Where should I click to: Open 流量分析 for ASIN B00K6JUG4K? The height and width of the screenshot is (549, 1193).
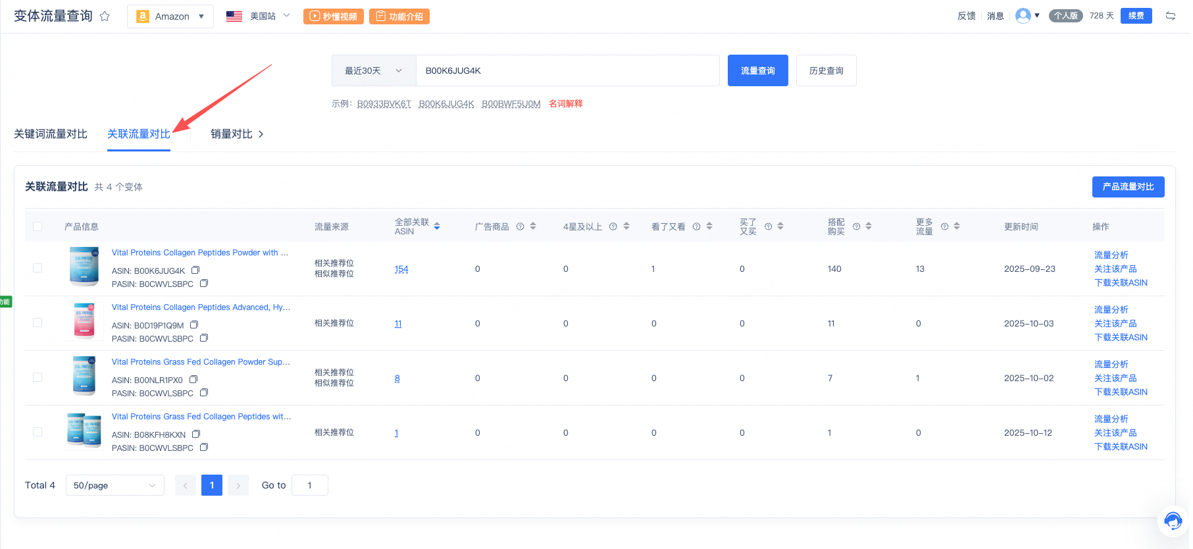(x=1111, y=255)
